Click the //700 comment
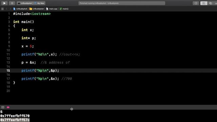 click(x=66, y=79)
